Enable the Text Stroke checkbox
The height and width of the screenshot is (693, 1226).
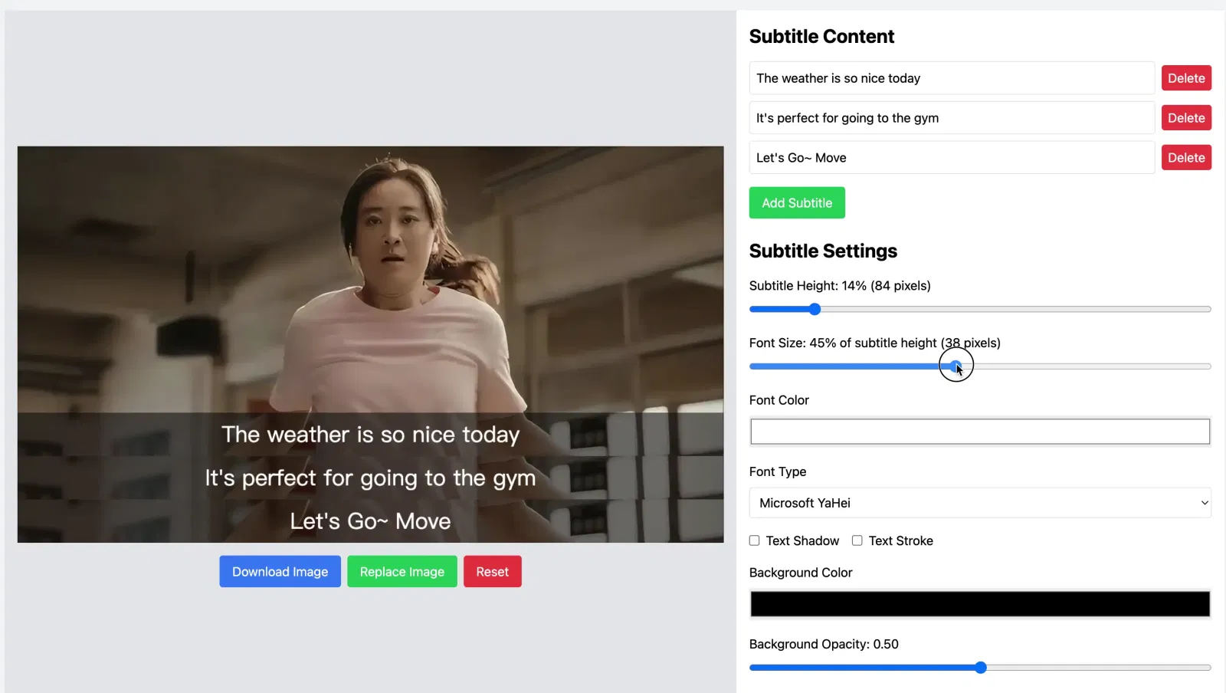857,540
